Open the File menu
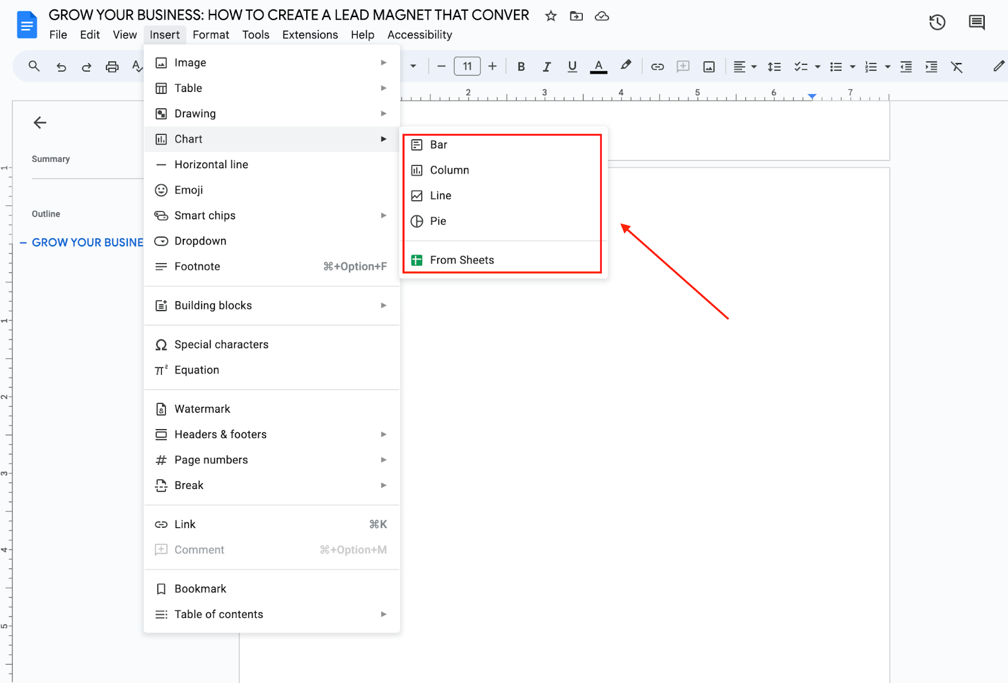Image resolution: width=1008 pixels, height=683 pixels. coord(58,35)
